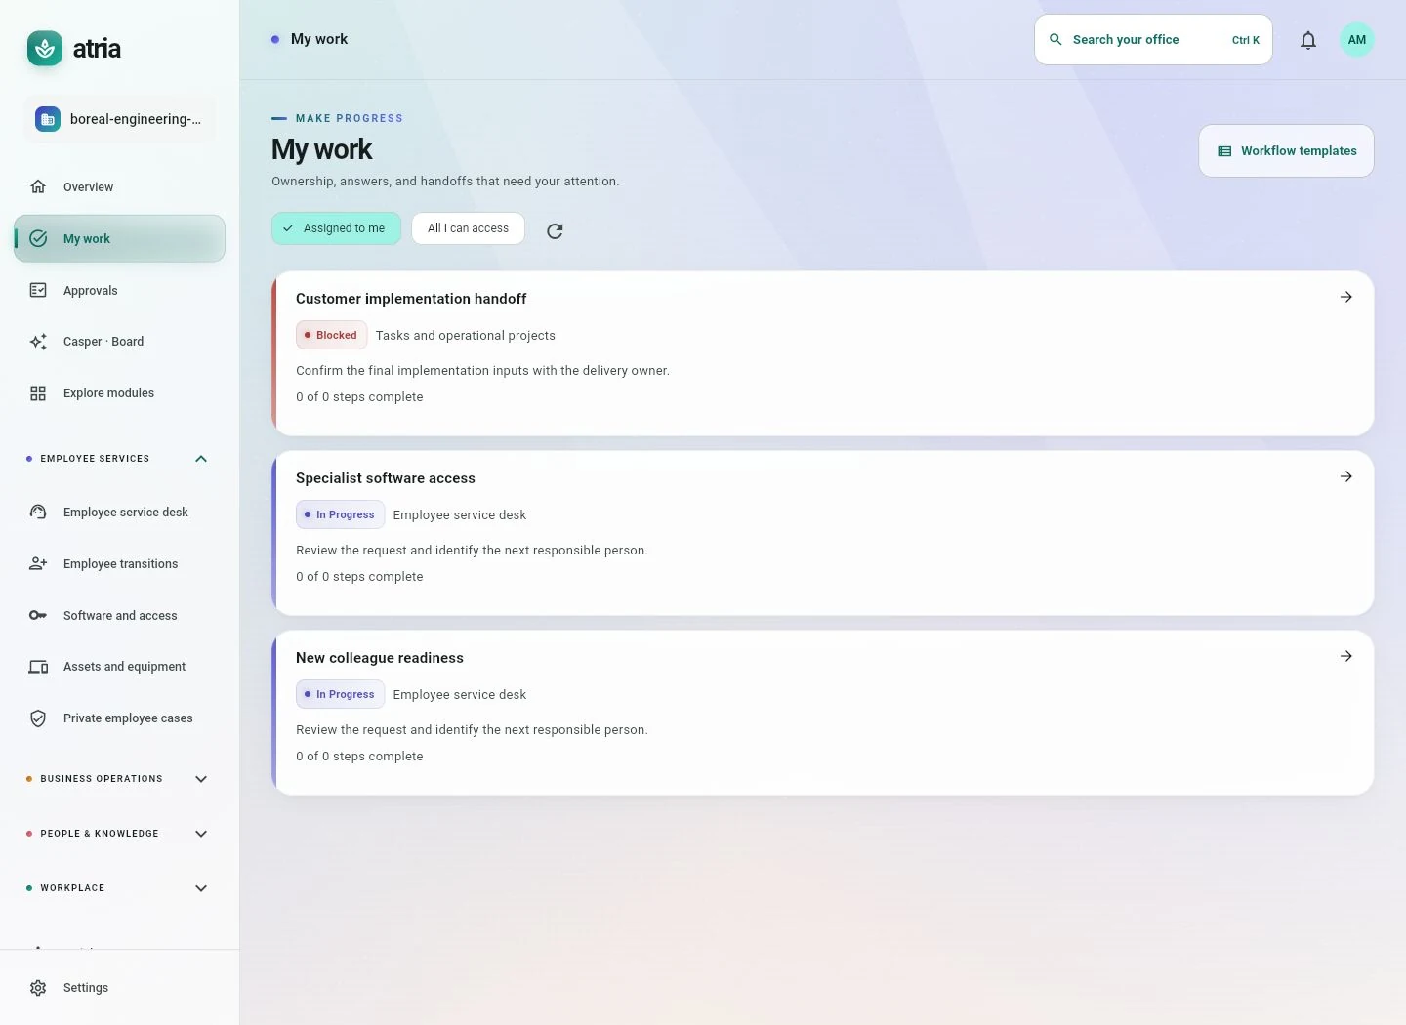1406x1025 pixels.
Task: Click arrow on New colleague readiness card
Action: (x=1346, y=656)
